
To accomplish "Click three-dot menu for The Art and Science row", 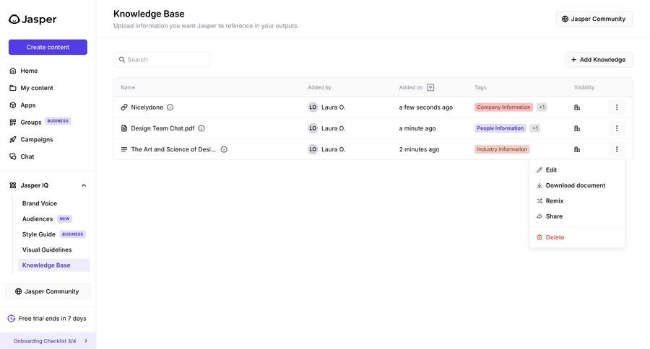I will tap(617, 149).
